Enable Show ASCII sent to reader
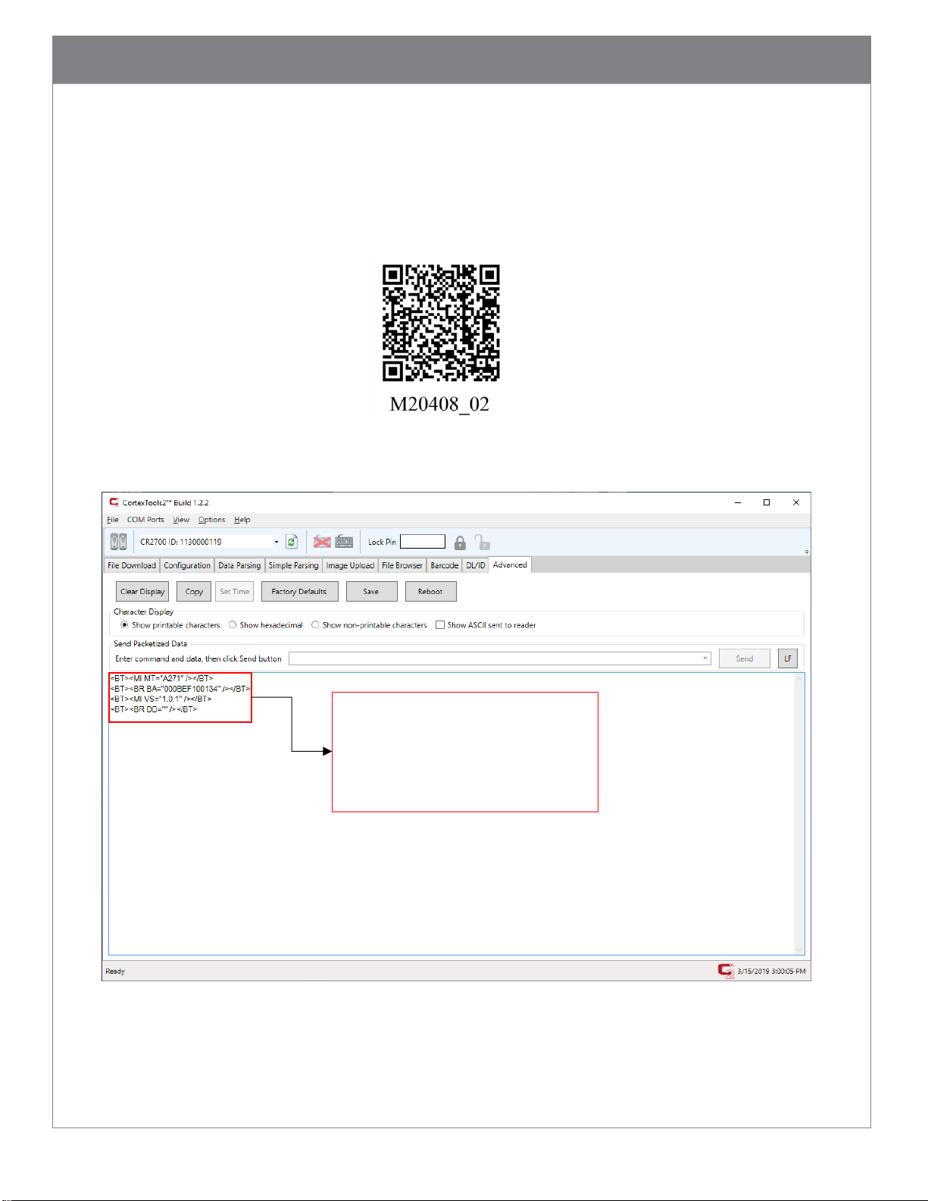The image size is (928, 1201). pyautogui.click(x=439, y=625)
